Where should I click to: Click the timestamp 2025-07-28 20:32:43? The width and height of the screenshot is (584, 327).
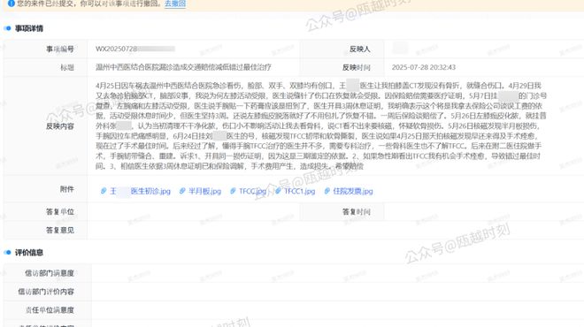coord(424,67)
